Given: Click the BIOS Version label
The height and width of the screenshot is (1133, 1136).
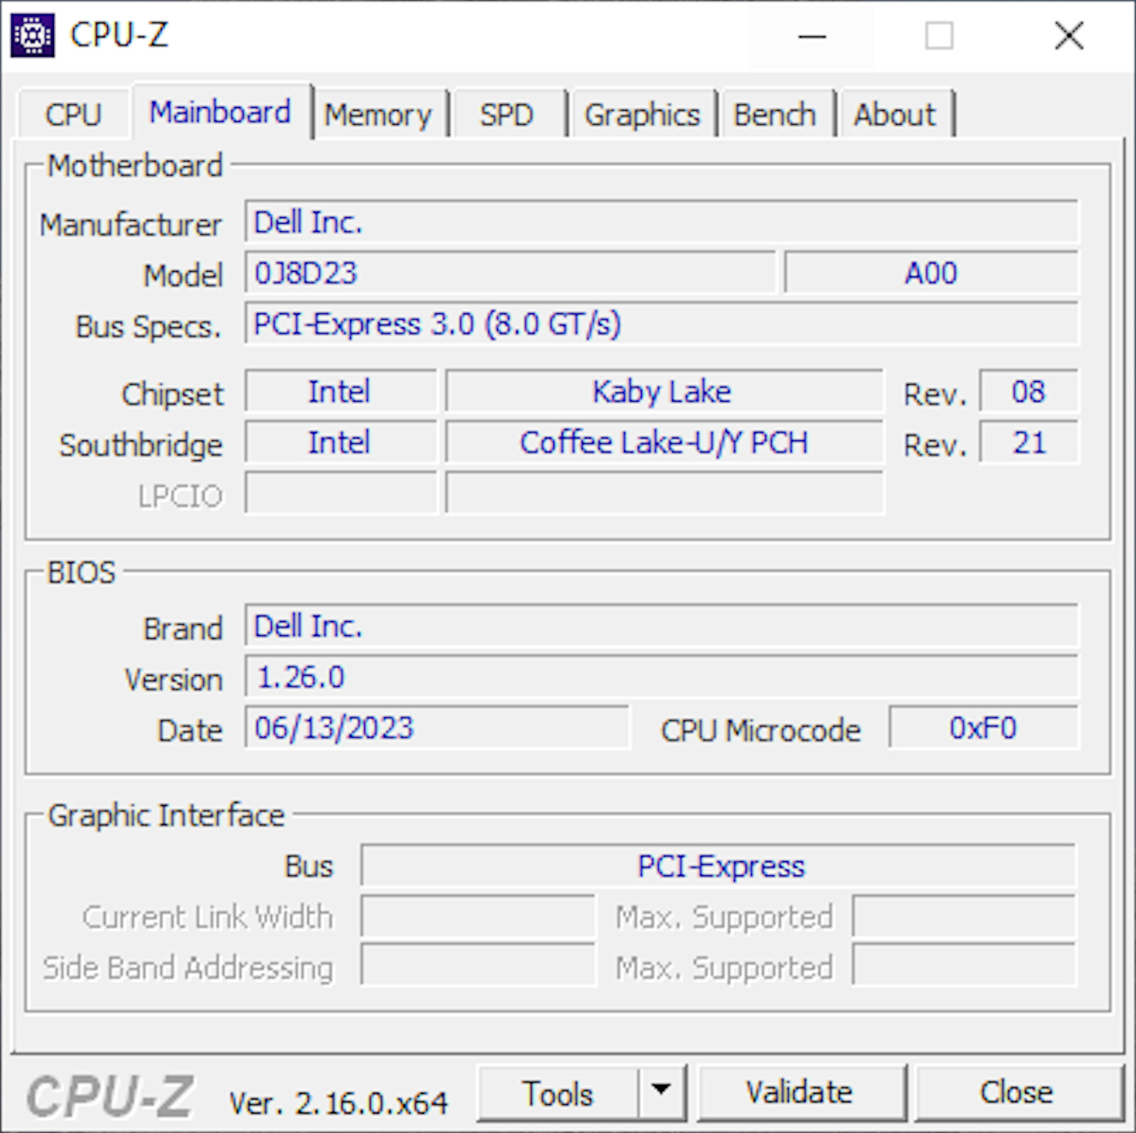Looking at the screenshot, I should [174, 679].
